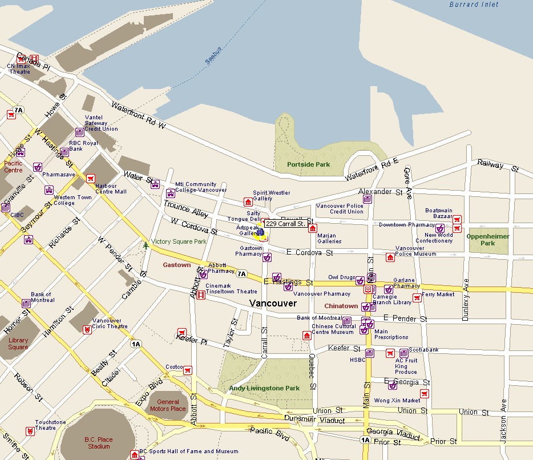This screenshot has height=460, width=533.
Task: Click the Alexander St street label
Action: pyautogui.click(x=381, y=192)
